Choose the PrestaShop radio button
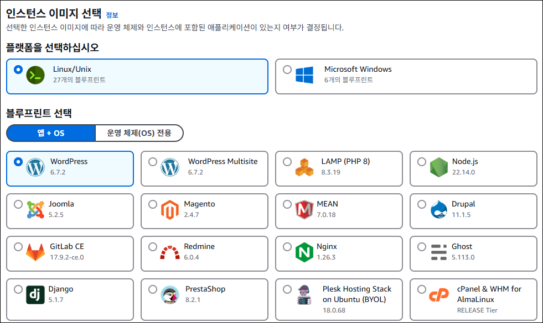The image size is (543, 323). click(153, 289)
